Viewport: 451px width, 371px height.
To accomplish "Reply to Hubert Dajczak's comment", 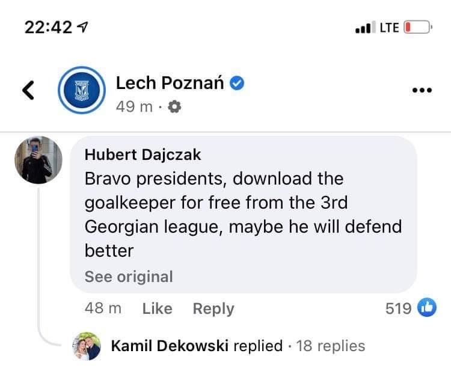I will click(x=213, y=308).
